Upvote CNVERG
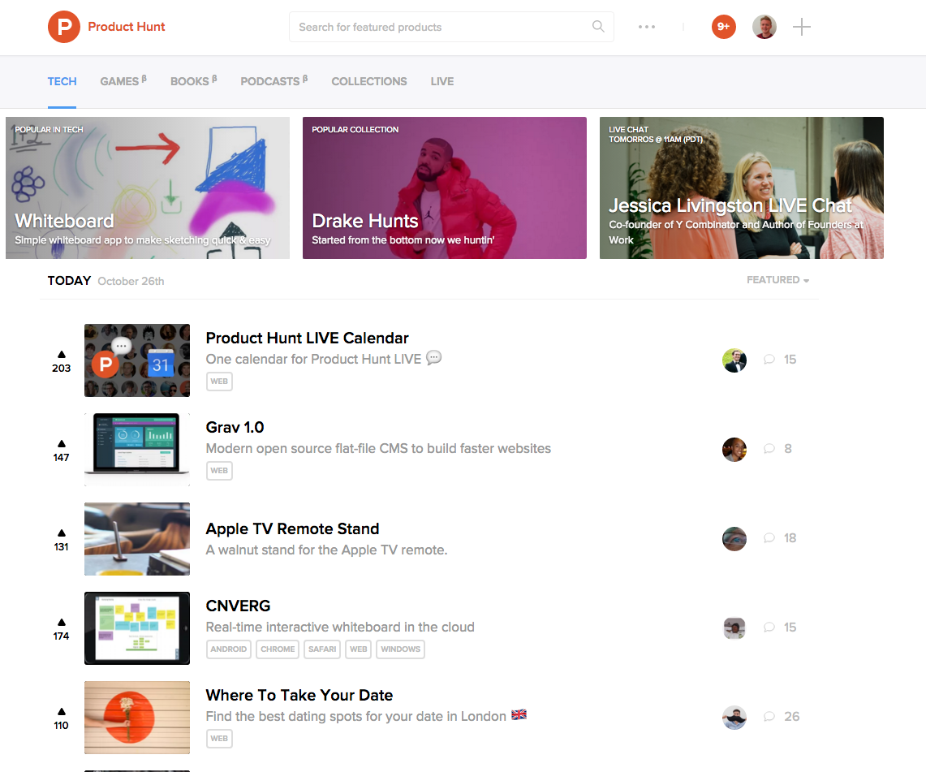926x772 pixels. point(62,629)
